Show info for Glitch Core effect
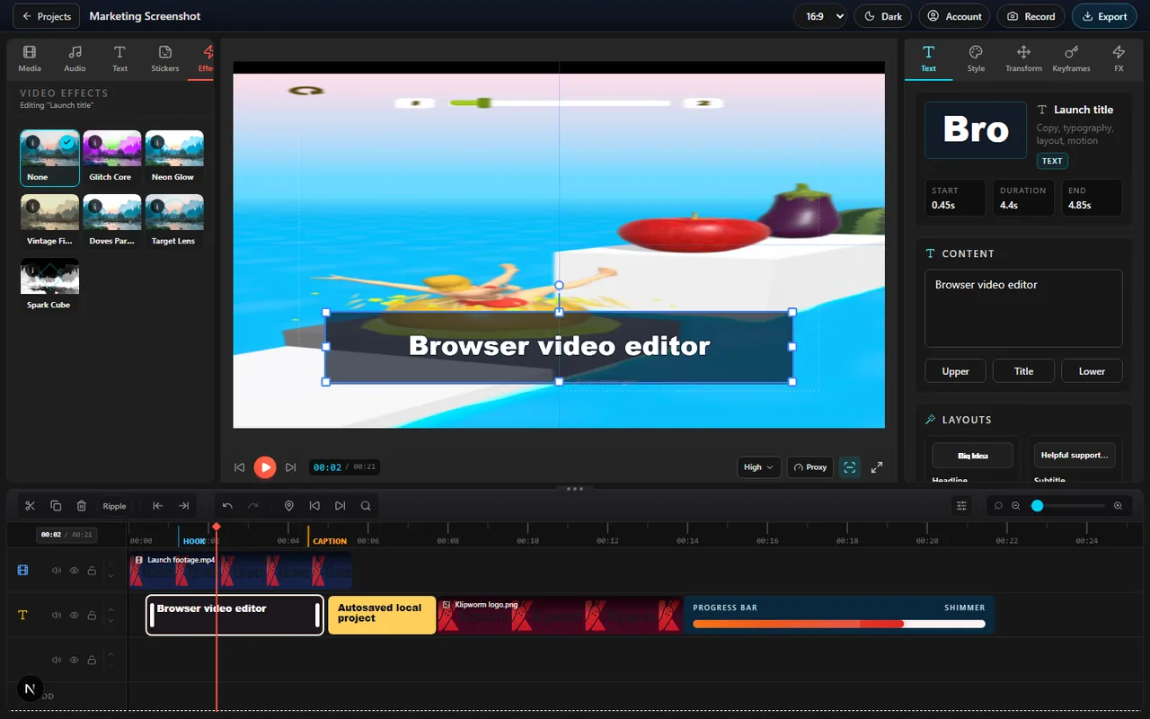This screenshot has width=1150, height=719. coord(95,142)
